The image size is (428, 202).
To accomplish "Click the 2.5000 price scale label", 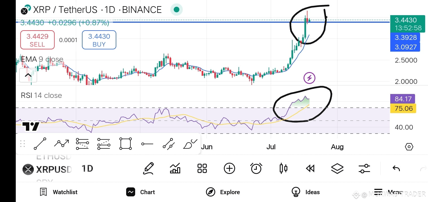I will coord(406,60).
